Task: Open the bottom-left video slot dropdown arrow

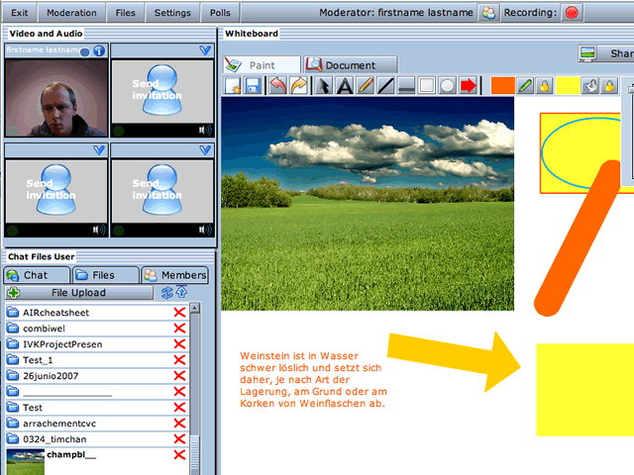Action: pyautogui.click(x=99, y=149)
